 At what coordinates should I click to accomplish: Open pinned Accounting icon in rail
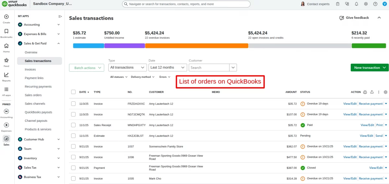click(6, 111)
